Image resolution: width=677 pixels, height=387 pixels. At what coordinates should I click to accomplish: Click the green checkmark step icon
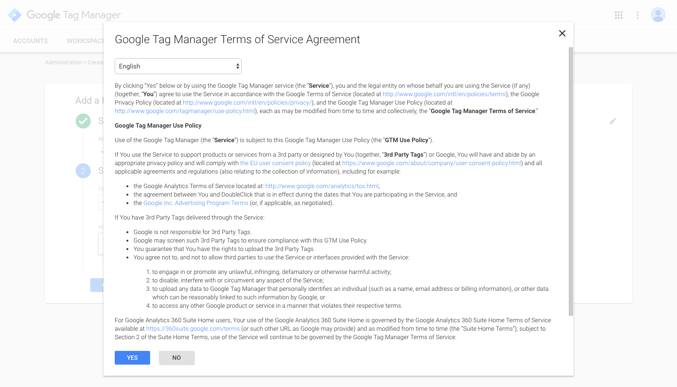tap(83, 121)
